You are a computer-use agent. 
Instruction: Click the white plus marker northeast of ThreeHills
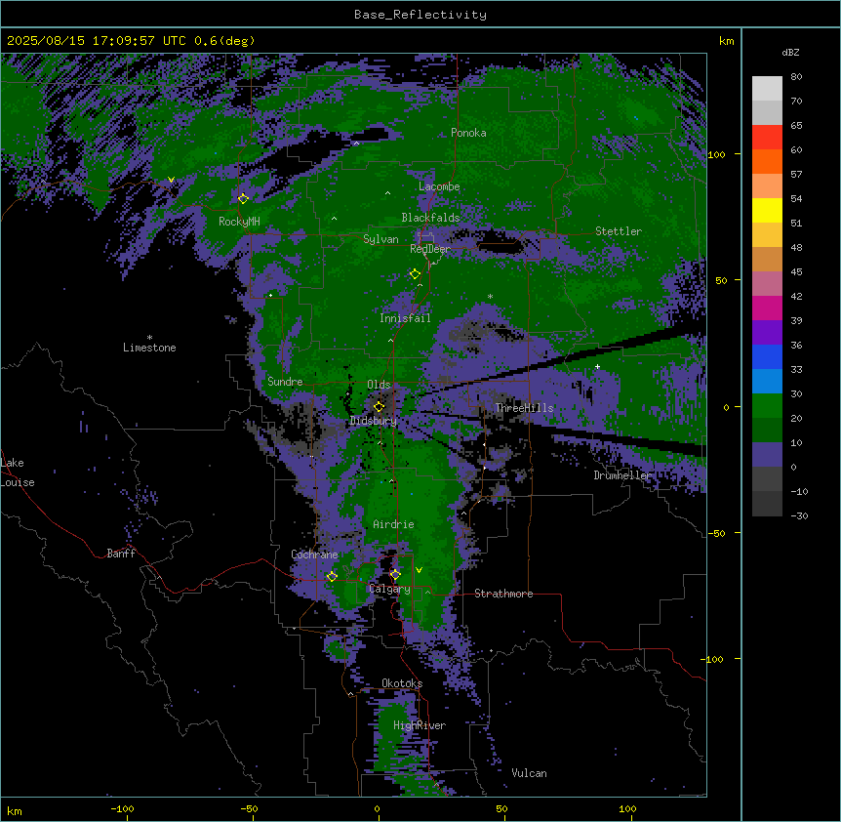[597, 366]
